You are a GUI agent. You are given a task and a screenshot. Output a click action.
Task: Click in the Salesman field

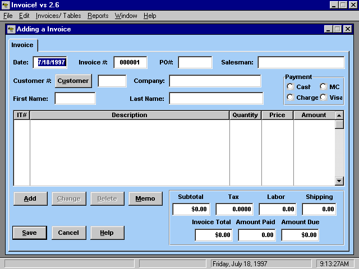(x=301, y=63)
